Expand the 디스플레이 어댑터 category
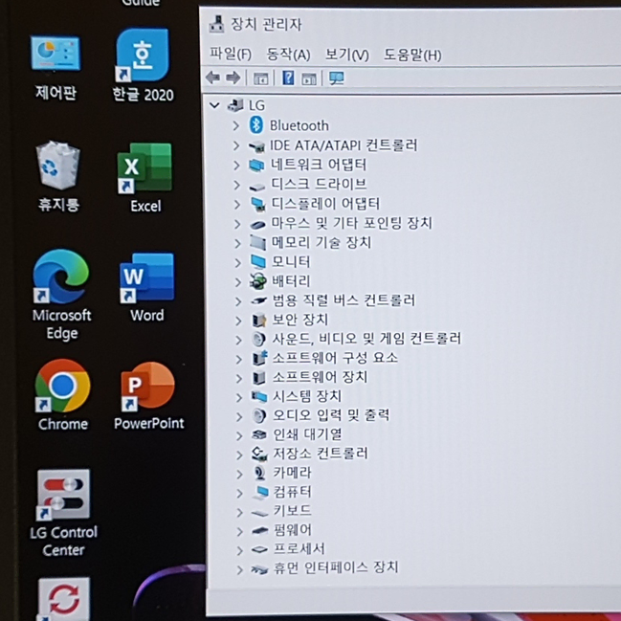The width and height of the screenshot is (621, 621). pos(237,205)
